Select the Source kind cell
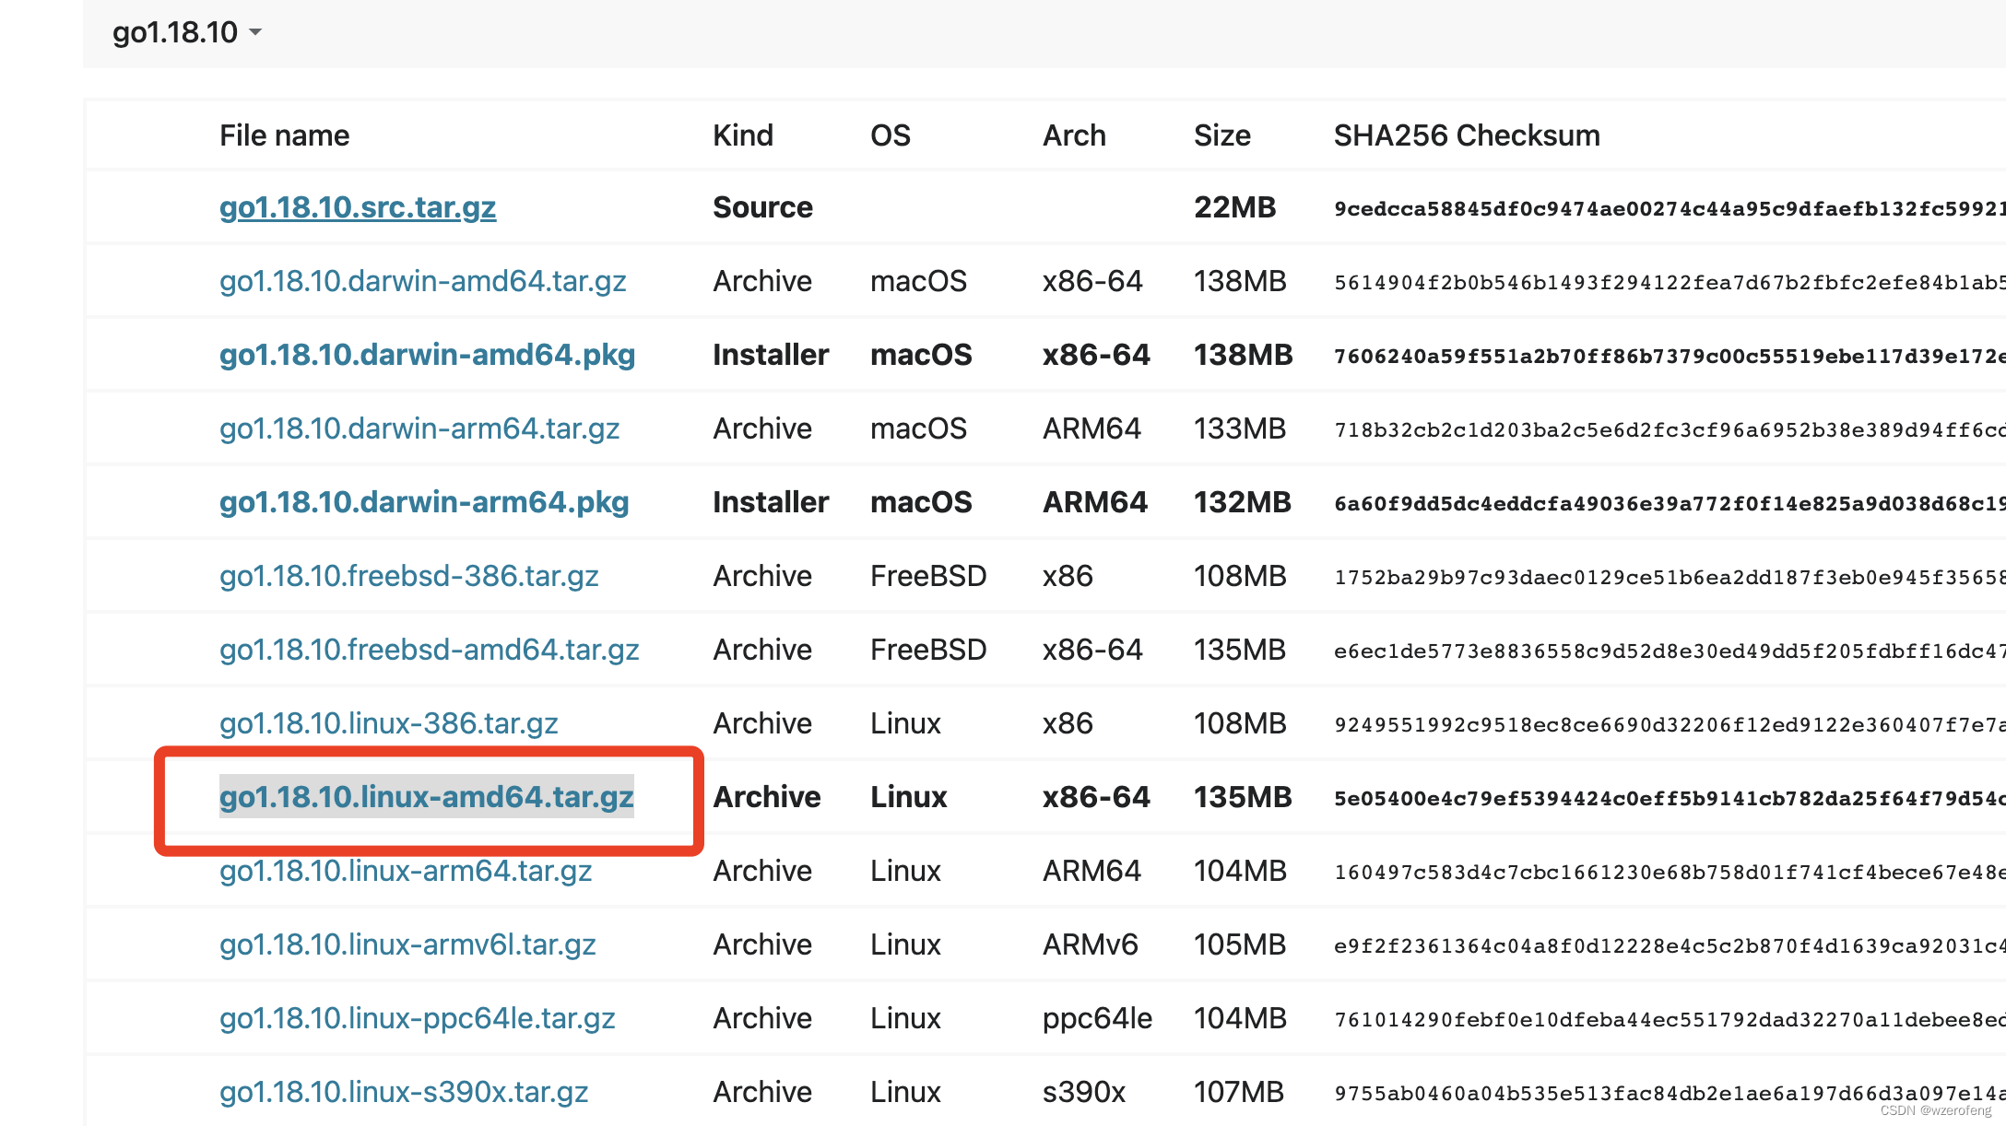 tap(763, 207)
